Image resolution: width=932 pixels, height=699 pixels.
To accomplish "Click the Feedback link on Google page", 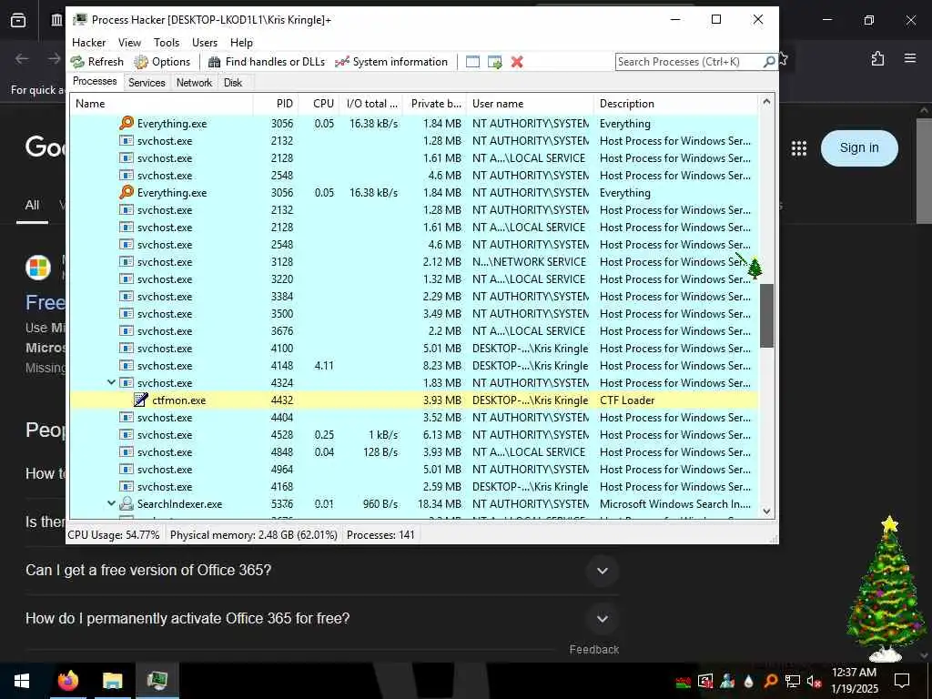I will pyautogui.click(x=593, y=650).
